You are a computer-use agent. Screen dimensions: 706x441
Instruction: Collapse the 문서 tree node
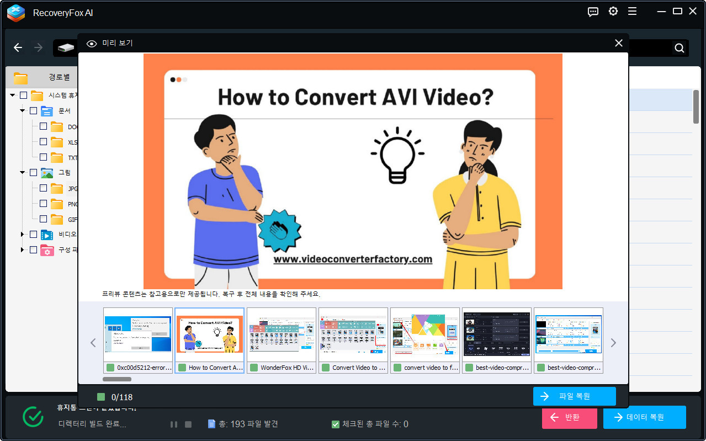pos(23,111)
